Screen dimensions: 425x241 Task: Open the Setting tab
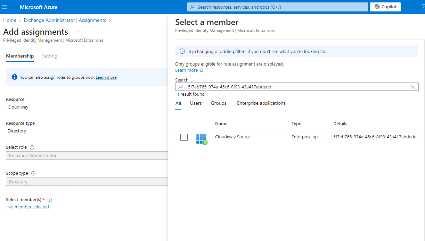pyautogui.click(x=49, y=56)
